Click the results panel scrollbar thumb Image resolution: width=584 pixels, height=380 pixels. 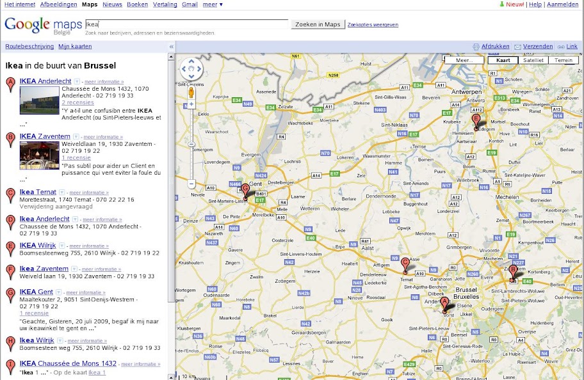pyautogui.click(x=171, y=182)
